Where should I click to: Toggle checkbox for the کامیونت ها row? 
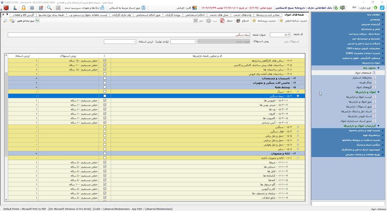tap(105, 118)
